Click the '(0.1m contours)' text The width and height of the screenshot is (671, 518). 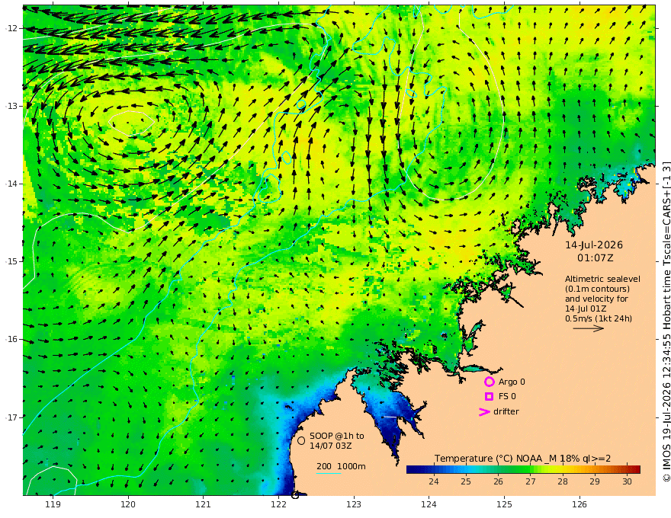tap(597, 289)
